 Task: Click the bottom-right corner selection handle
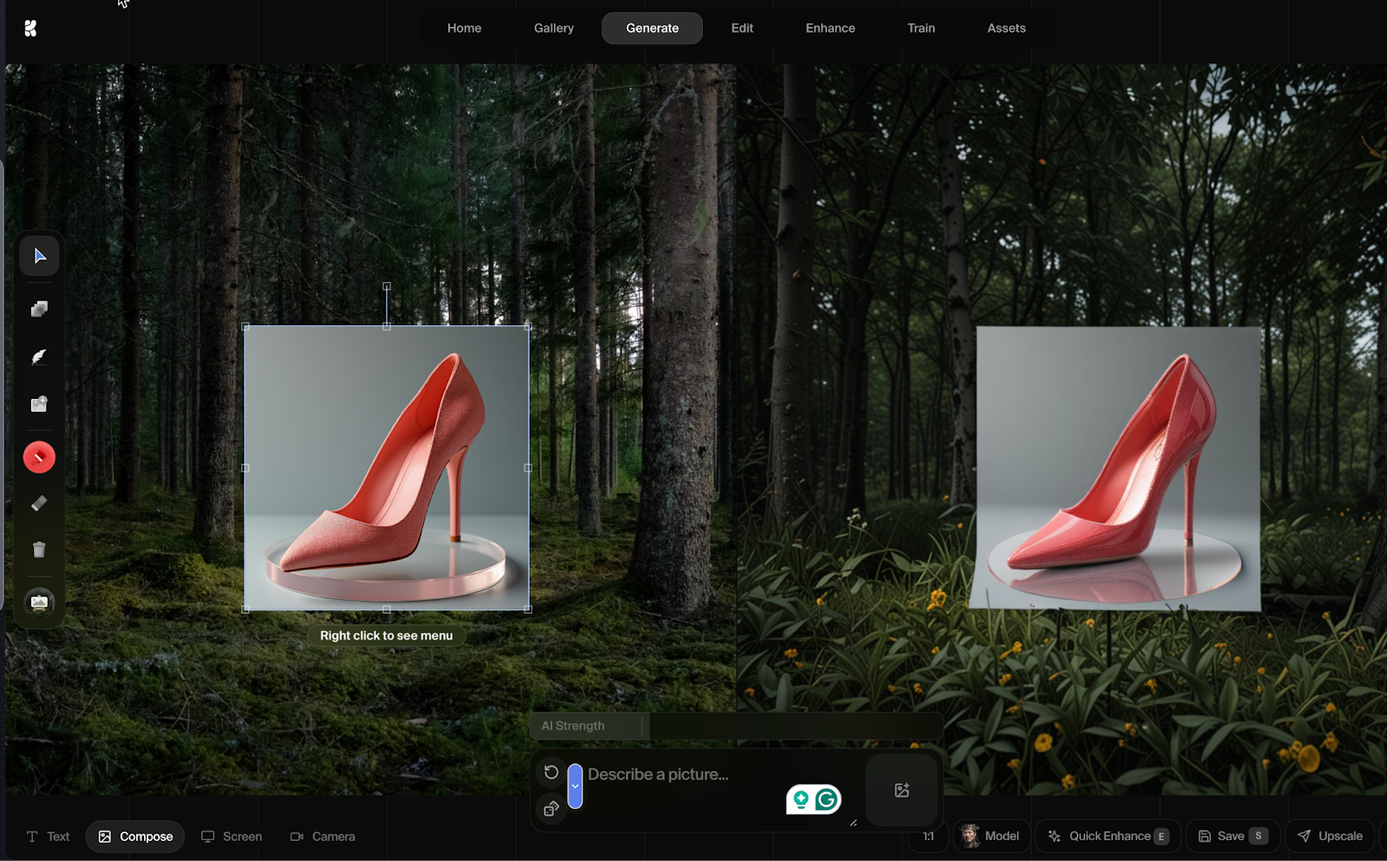[x=528, y=609]
